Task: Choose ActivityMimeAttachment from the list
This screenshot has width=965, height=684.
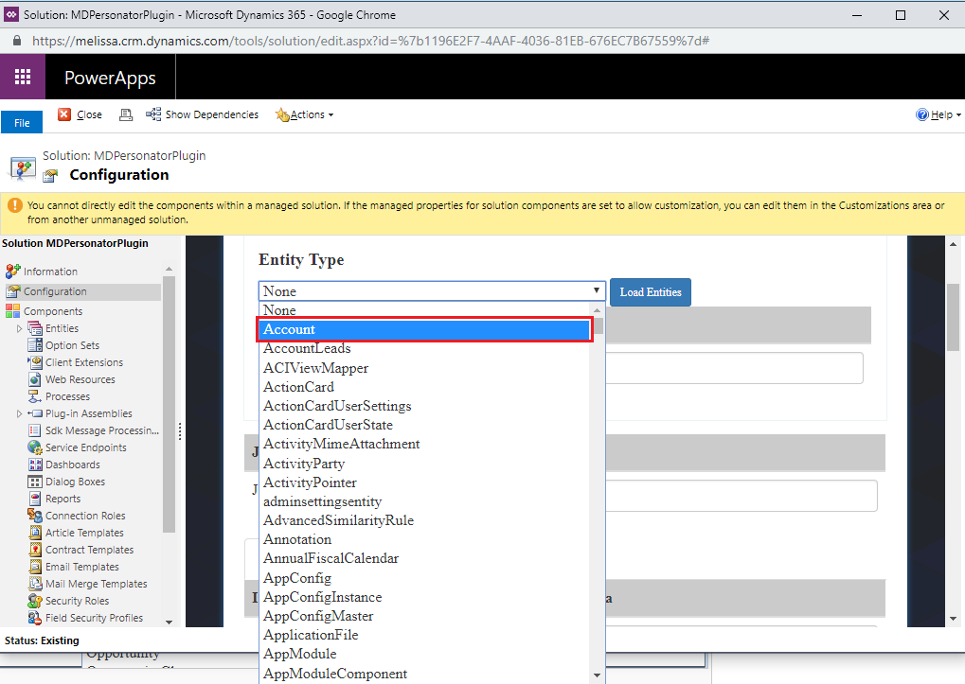Action: [x=424, y=445]
